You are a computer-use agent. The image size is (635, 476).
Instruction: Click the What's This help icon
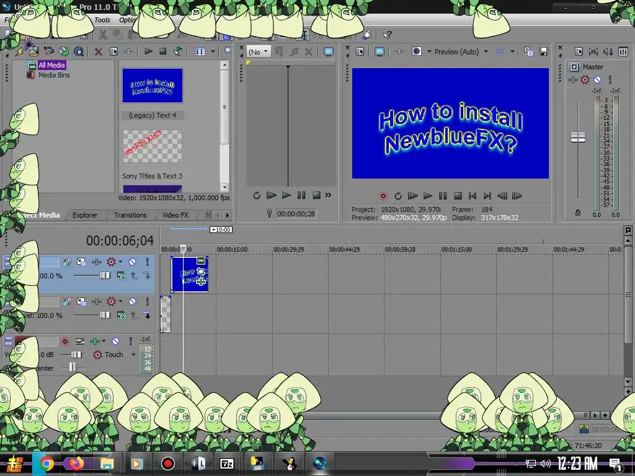tap(387, 35)
